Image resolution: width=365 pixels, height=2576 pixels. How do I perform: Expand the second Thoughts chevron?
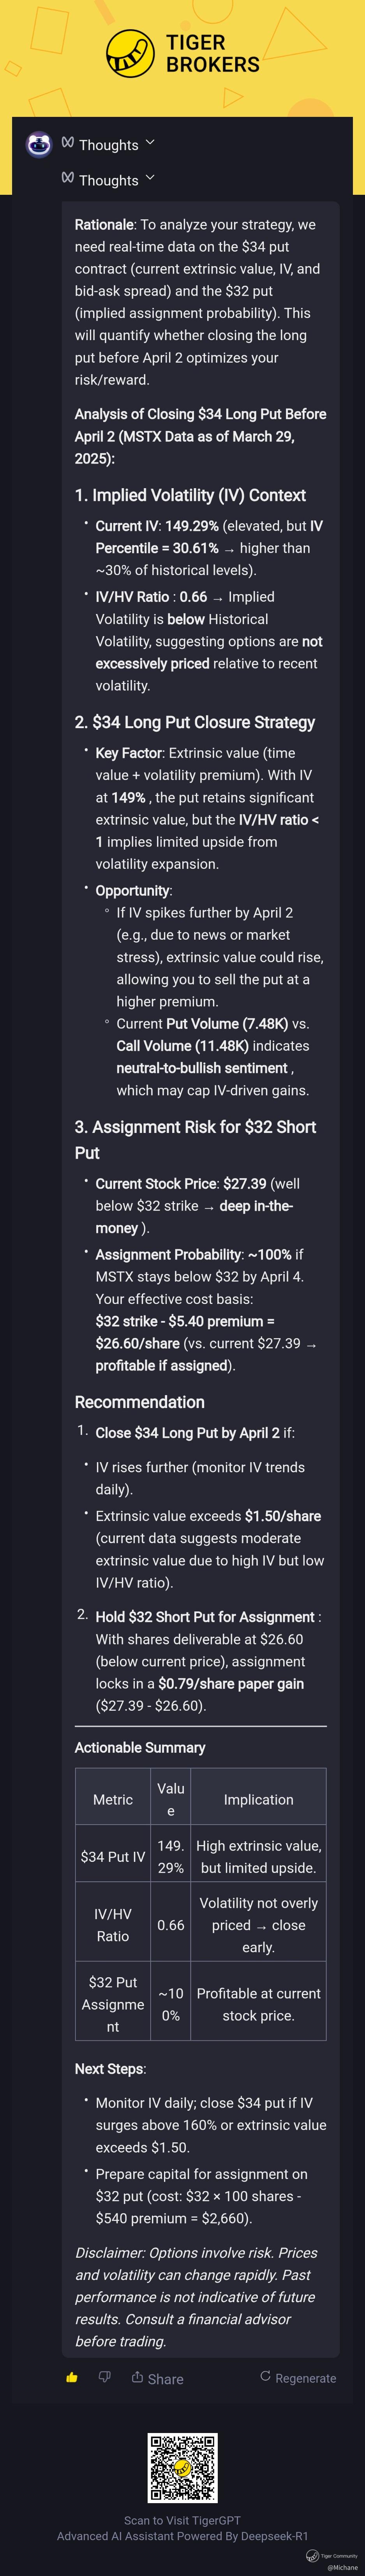coord(150,178)
